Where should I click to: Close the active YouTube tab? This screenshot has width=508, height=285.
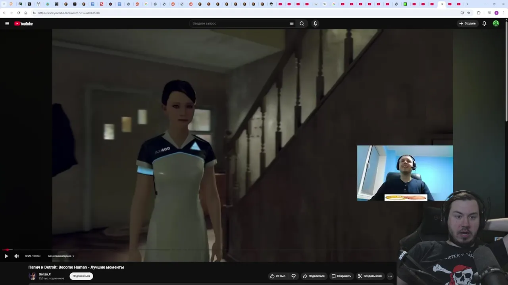point(442,4)
